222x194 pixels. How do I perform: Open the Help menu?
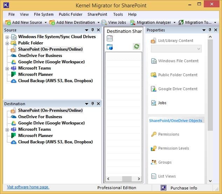(132, 14)
